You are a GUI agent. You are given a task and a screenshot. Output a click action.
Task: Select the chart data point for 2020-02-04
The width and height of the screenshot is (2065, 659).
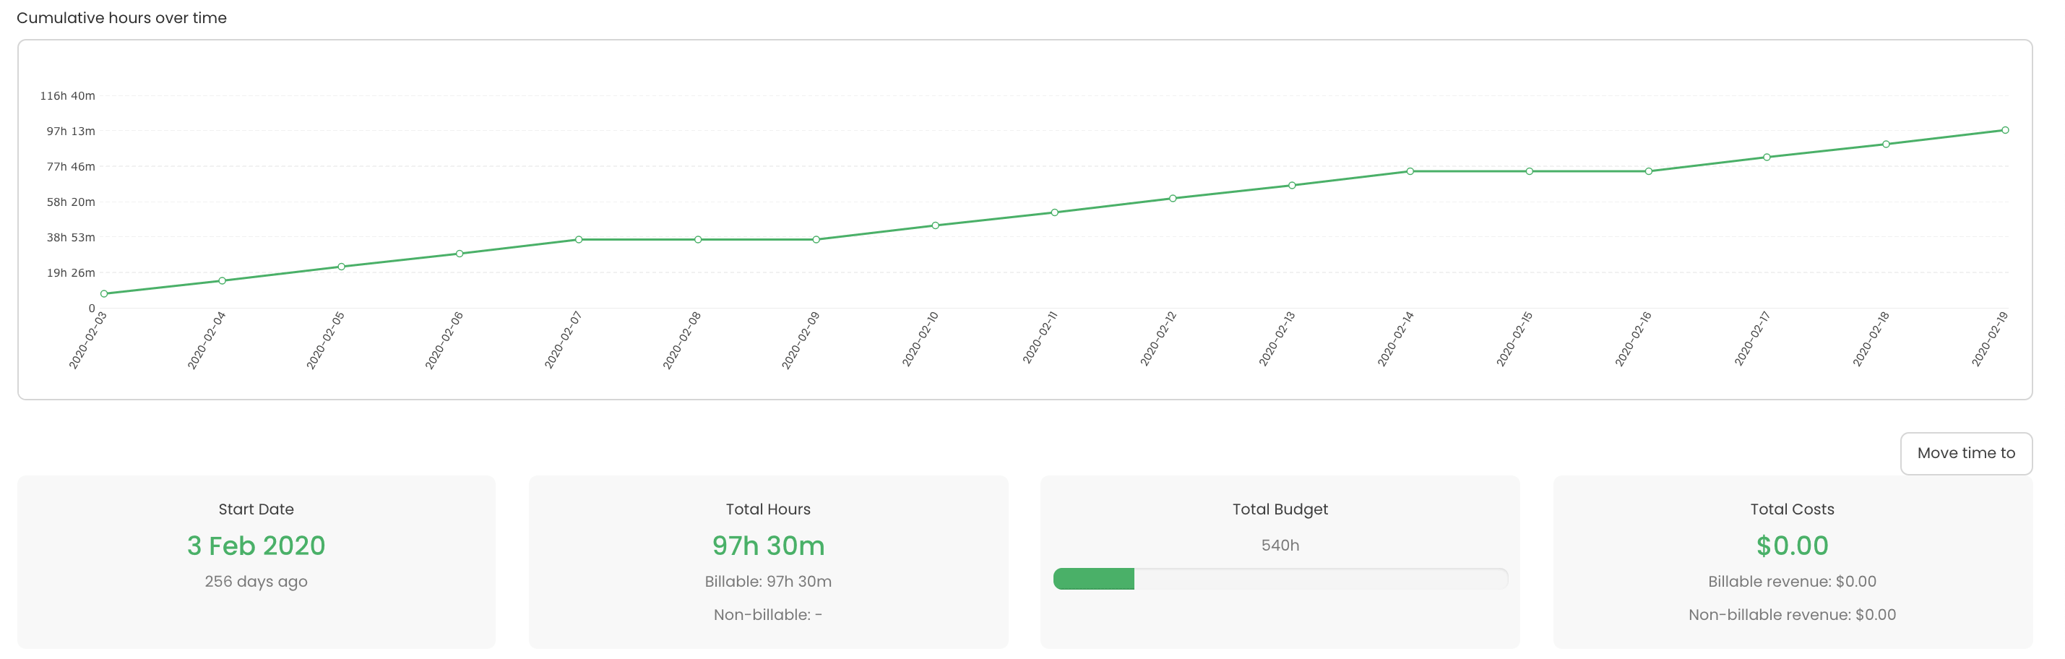tap(222, 280)
